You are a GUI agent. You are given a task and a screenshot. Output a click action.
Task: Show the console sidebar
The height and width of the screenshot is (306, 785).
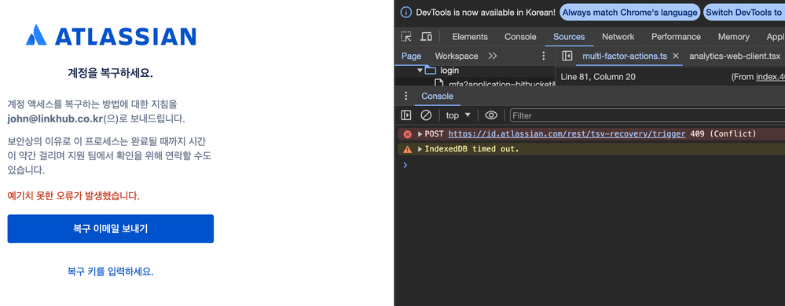(406, 115)
